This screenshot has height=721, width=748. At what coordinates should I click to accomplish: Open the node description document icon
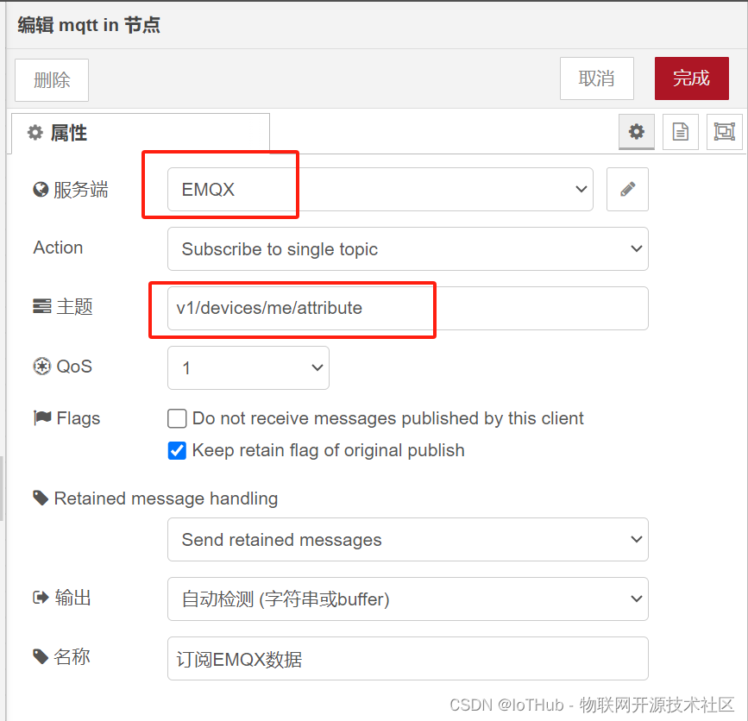point(680,132)
